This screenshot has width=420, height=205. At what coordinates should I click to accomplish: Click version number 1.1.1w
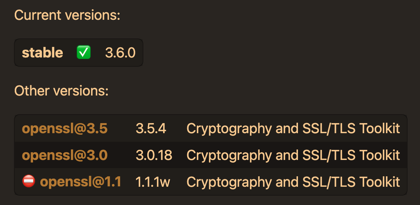(153, 182)
